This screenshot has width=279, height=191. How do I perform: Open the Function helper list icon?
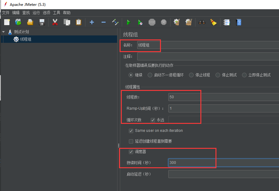point(227,22)
